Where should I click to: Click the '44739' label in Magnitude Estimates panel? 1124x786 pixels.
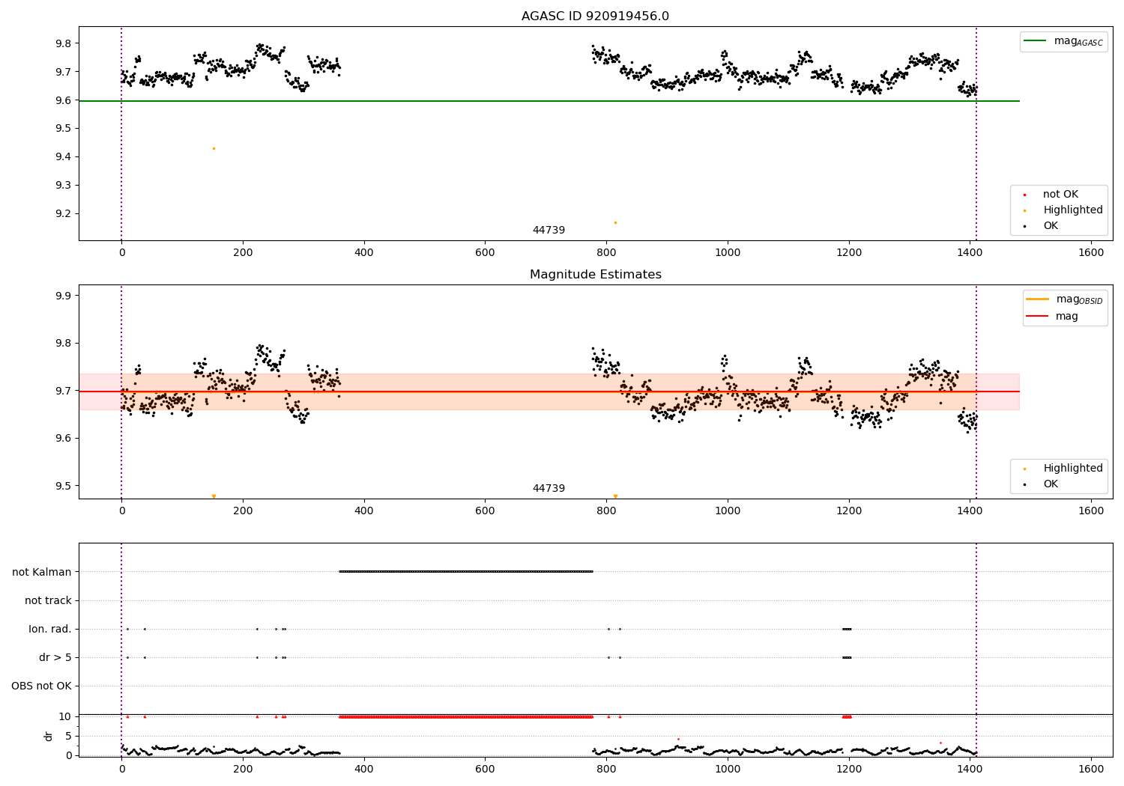pos(549,489)
